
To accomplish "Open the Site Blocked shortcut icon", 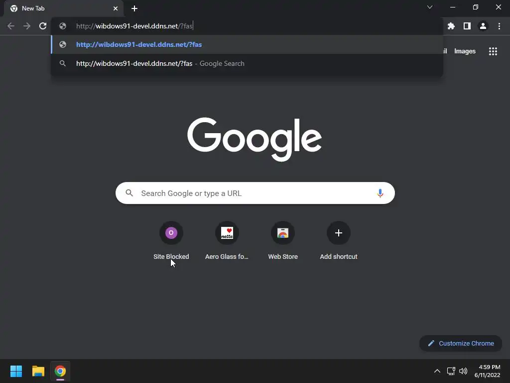I will click(171, 233).
